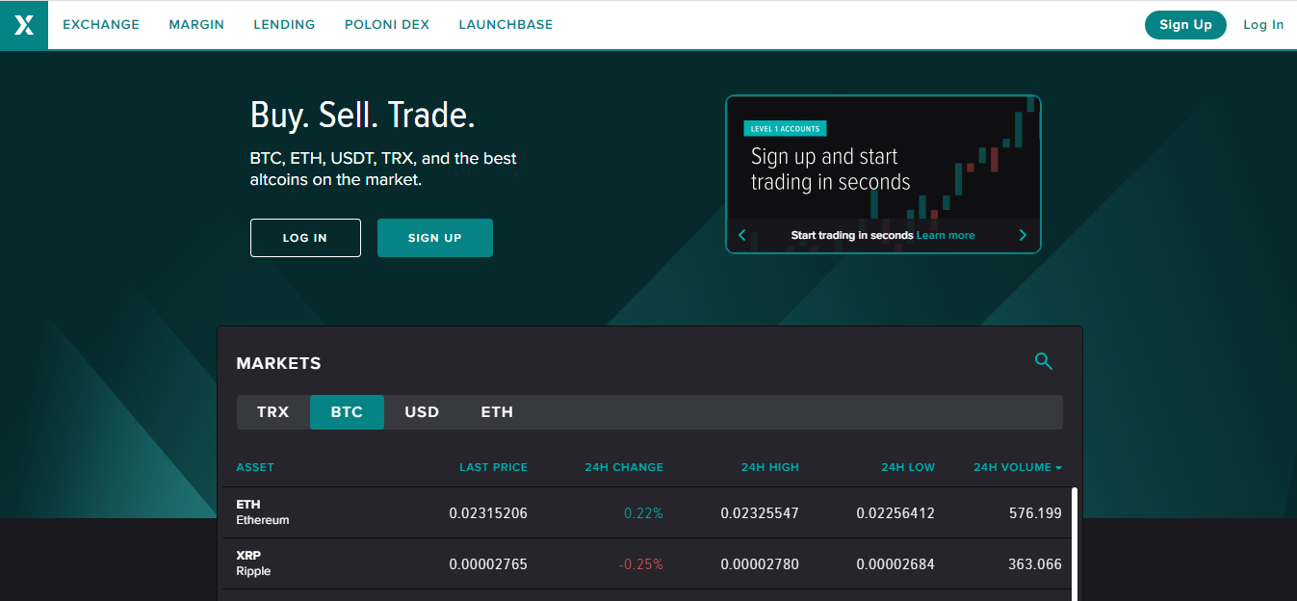The image size is (1297, 601).
Task: Sort by the ASSET column header
Action: (255, 467)
